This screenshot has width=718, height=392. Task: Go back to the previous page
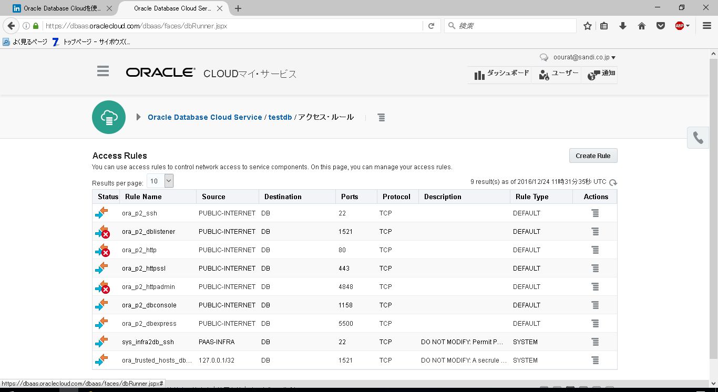(x=11, y=26)
